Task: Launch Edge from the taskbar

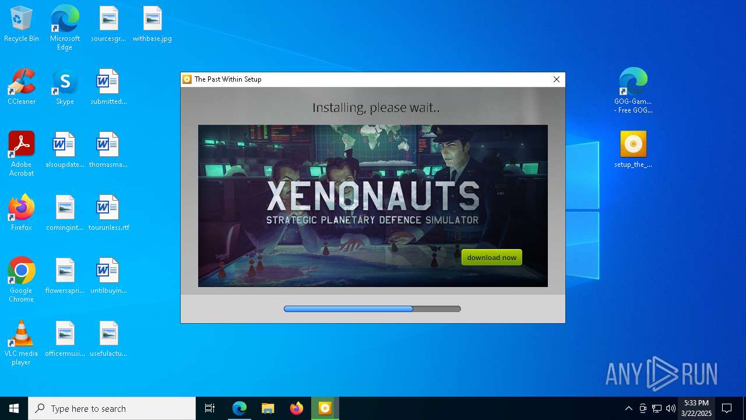Action: (x=240, y=408)
